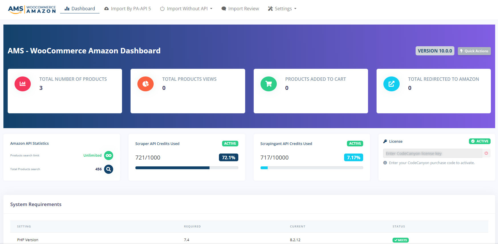This screenshot has width=498, height=244.
Task: Click the Amazon API Statistics heading
Action: coord(29,144)
